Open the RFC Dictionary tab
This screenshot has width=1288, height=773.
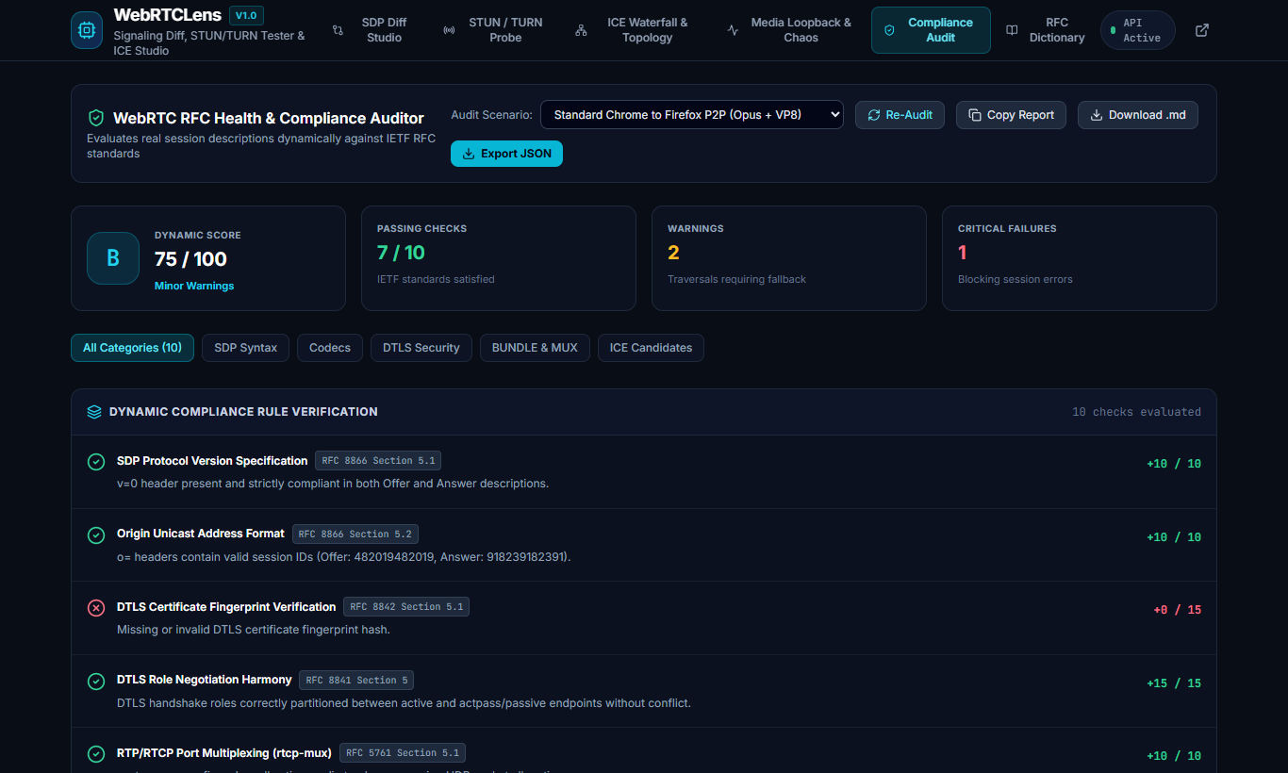click(1046, 30)
